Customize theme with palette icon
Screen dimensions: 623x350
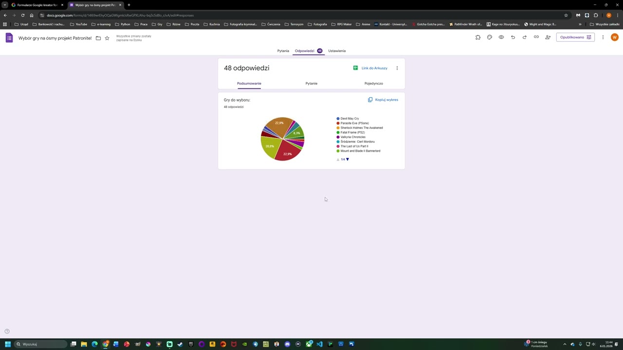(490, 37)
